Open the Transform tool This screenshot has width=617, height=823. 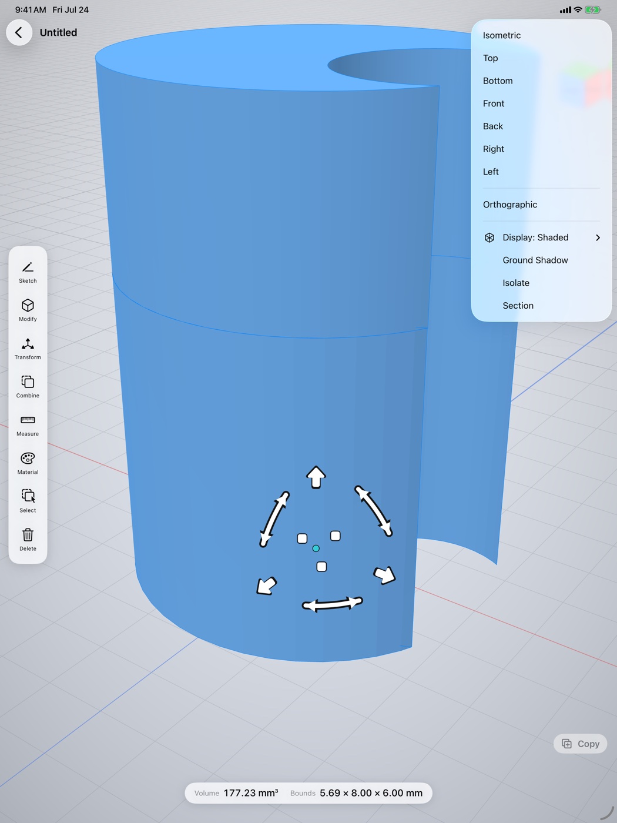point(28,349)
